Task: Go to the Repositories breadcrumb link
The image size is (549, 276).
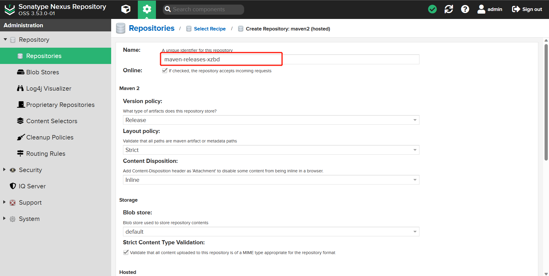Action: 151,28
